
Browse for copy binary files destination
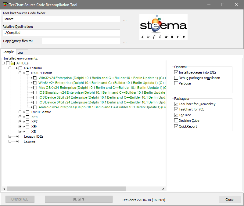click(125, 42)
